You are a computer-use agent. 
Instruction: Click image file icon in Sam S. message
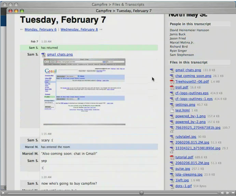tap(43, 54)
